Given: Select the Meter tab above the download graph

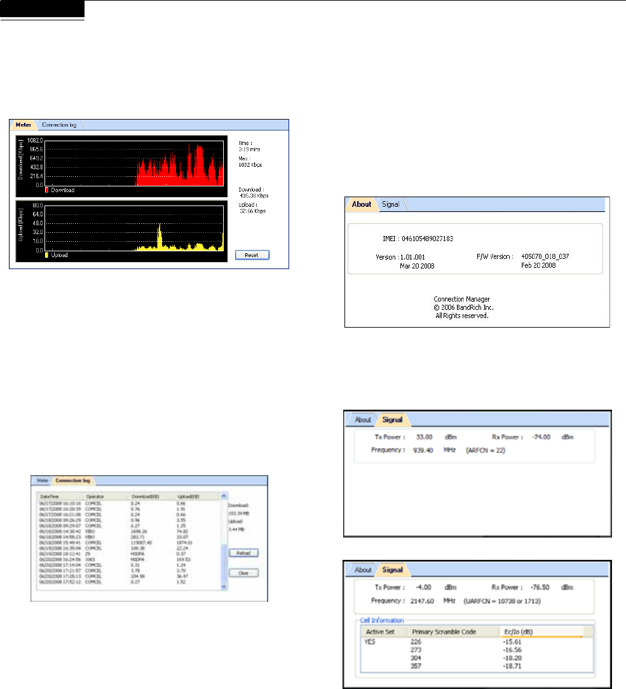Looking at the screenshot, I should [24, 125].
